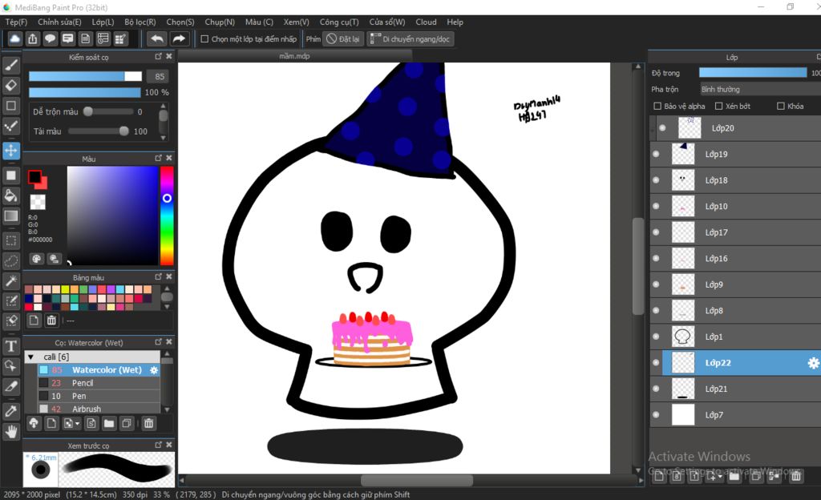The width and height of the screenshot is (821, 500).
Task: Toggle visibility of layer Lớp1
Action: (656, 337)
